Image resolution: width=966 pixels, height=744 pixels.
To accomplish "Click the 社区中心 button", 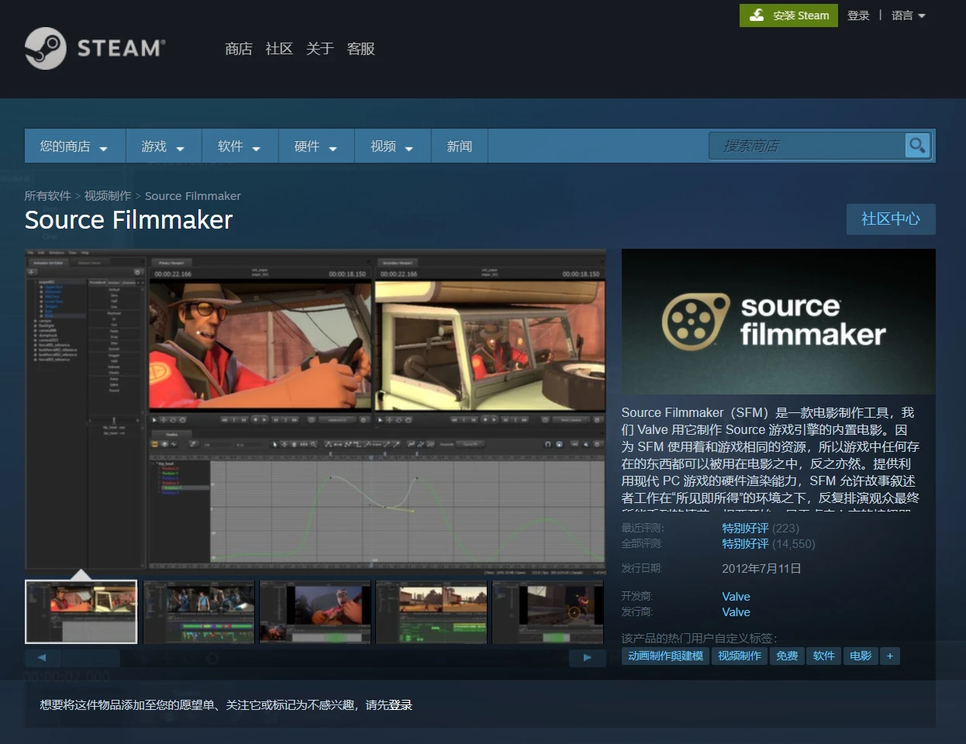I will (891, 219).
